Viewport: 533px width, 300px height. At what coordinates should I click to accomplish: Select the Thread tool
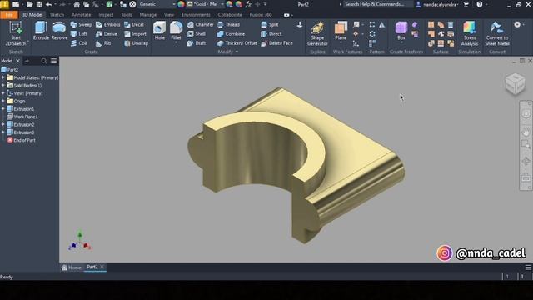[x=228, y=24]
